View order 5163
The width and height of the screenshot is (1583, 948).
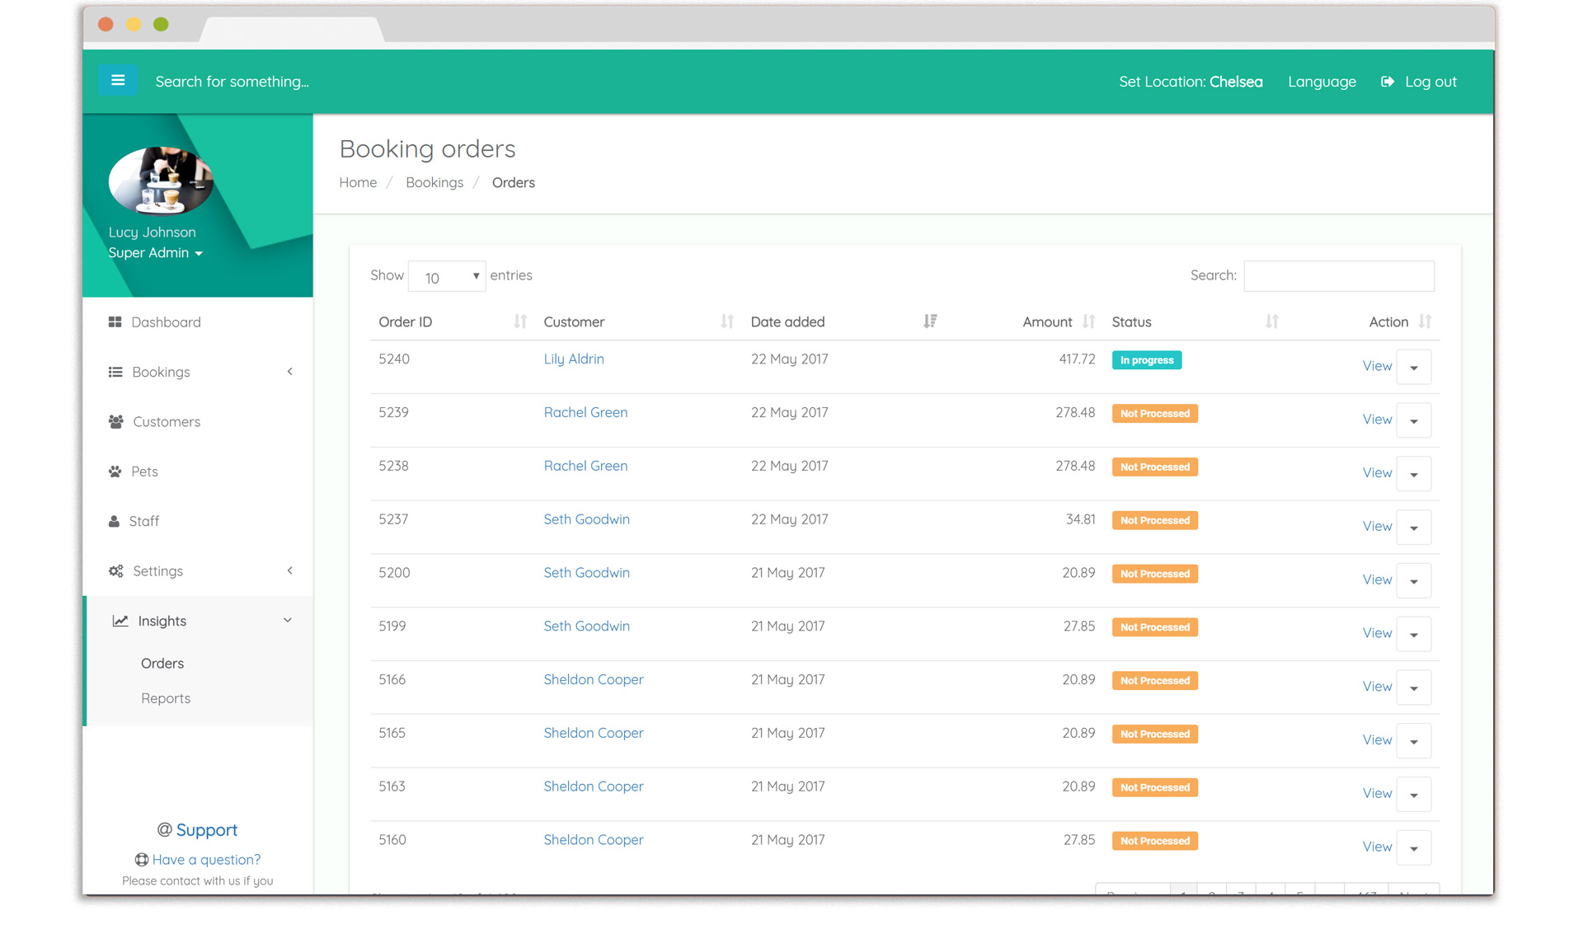(x=1377, y=793)
